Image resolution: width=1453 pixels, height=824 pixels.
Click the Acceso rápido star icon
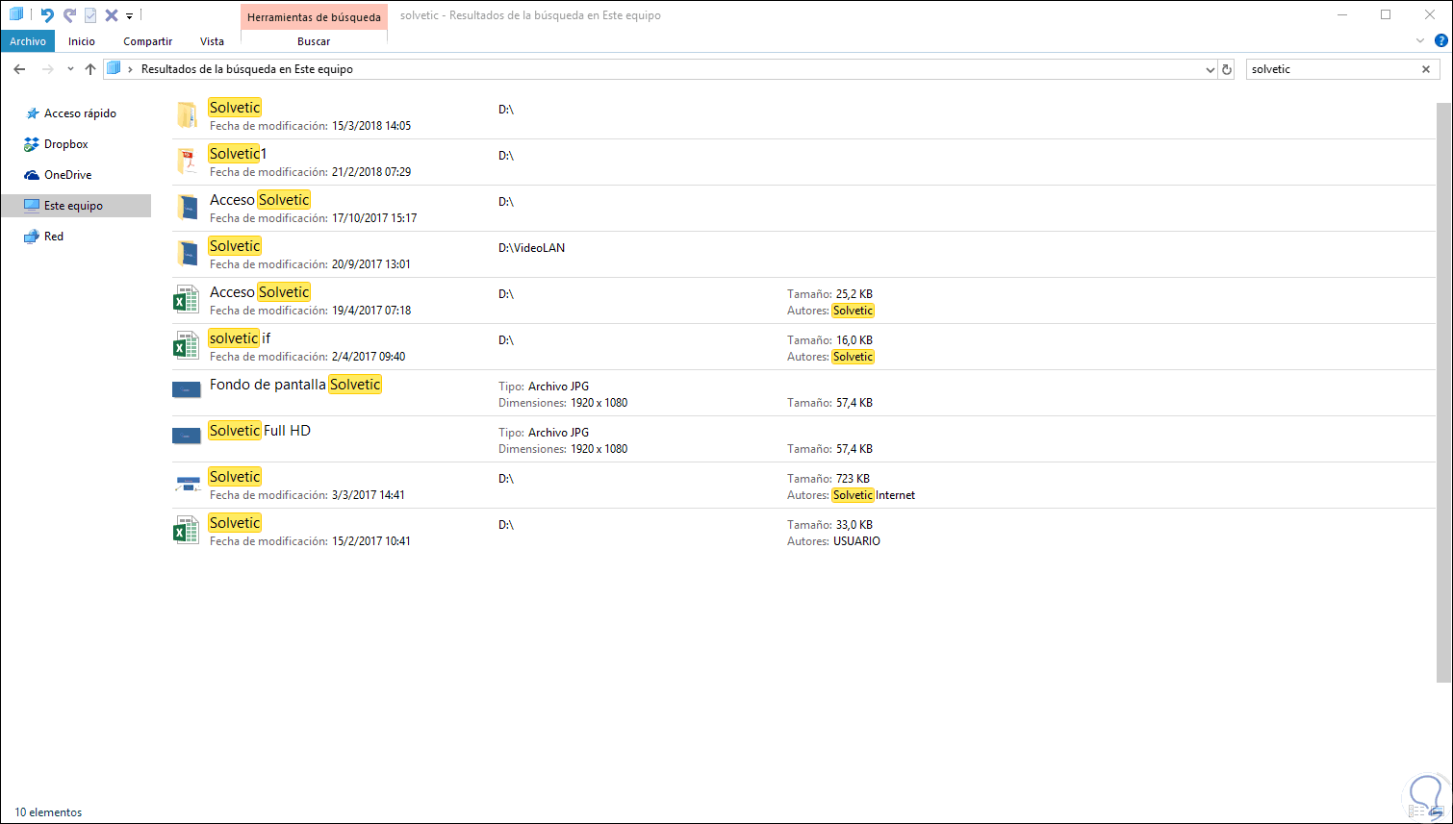tap(32, 113)
